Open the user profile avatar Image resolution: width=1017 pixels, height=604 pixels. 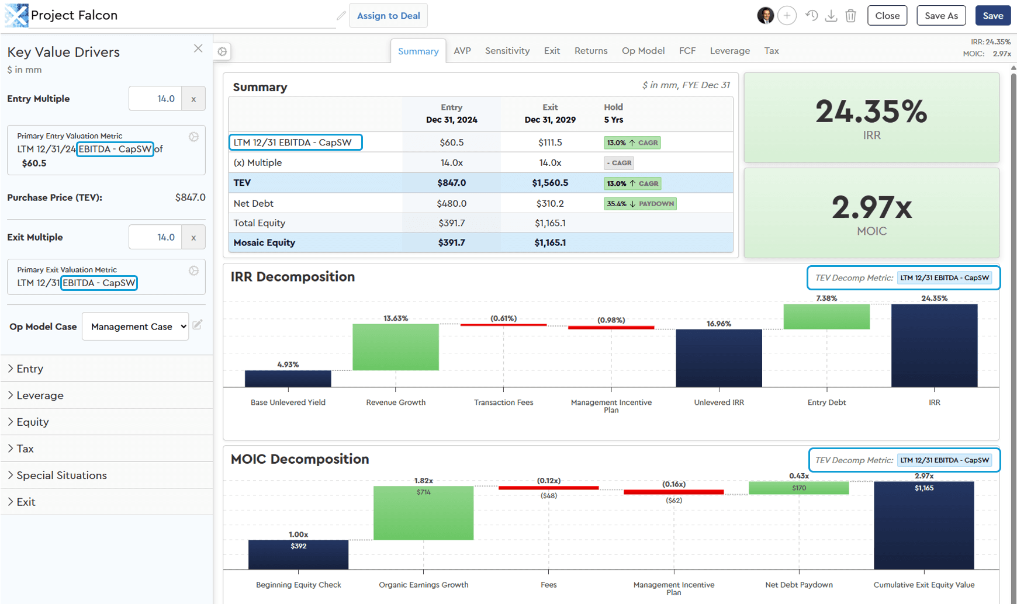(x=765, y=15)
